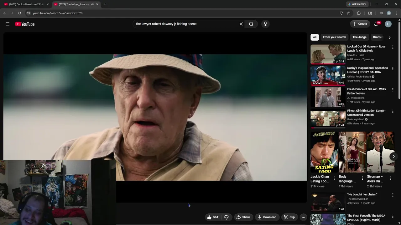Open options for Body language short

[362, 178]
